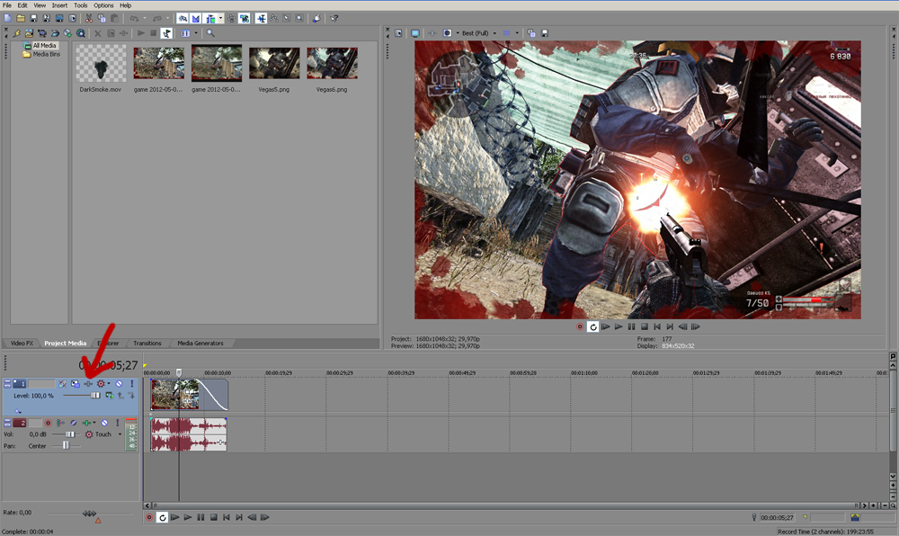Open the Save project icon
The height and width of the screenshot is (536, 899).
(x=34, y=18)
